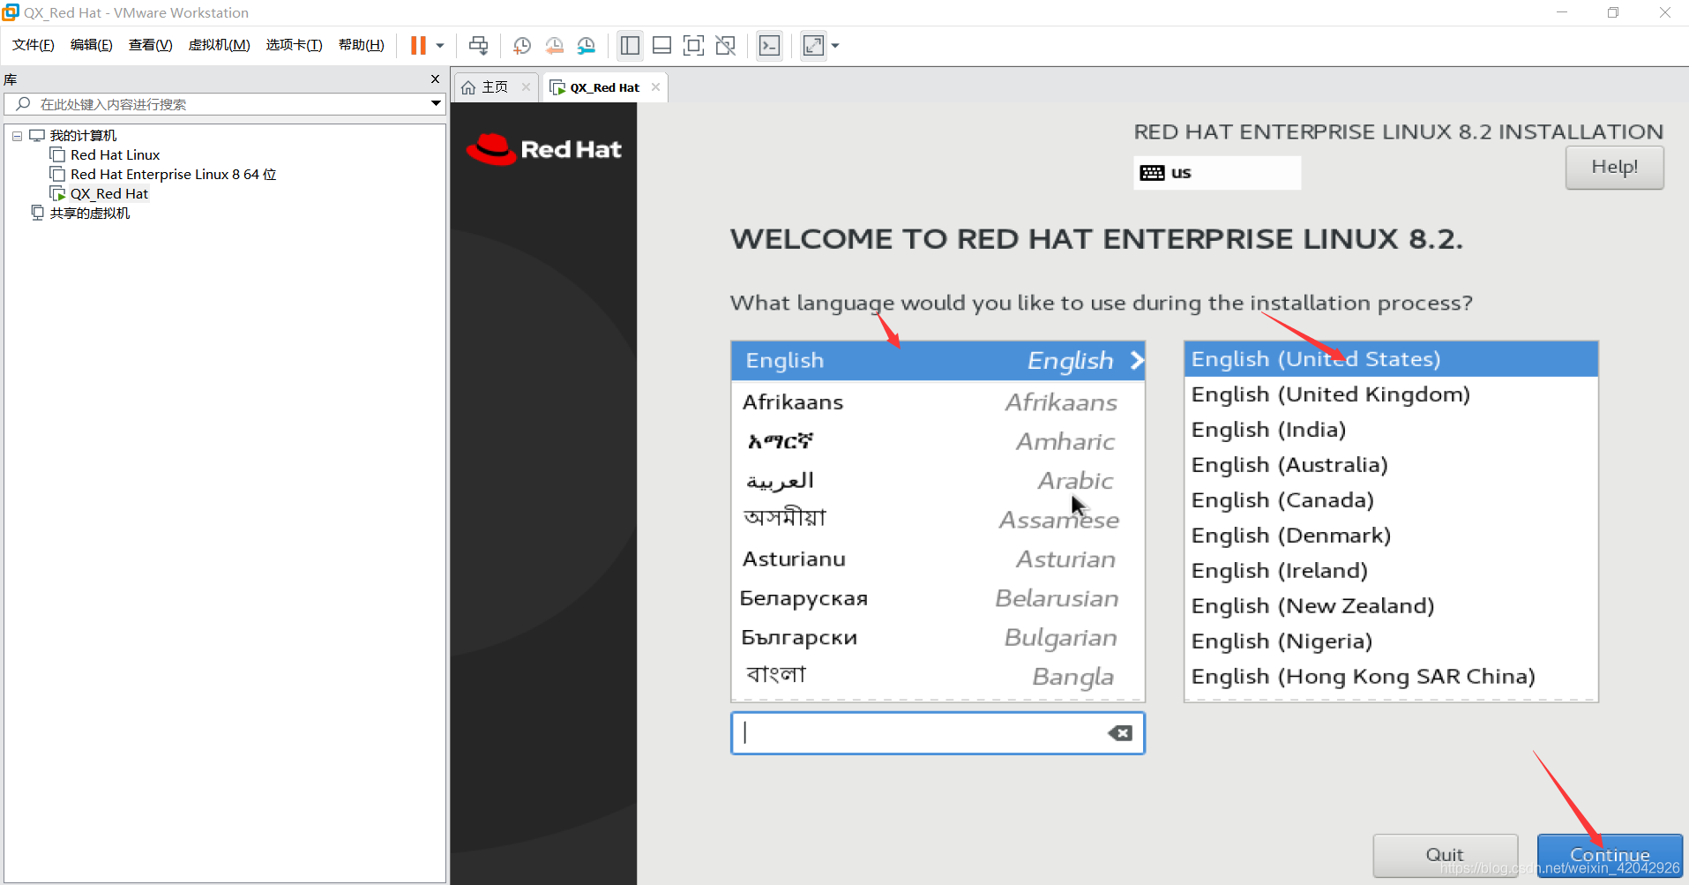1689x885 pixels.
Task: Open the 文件(F) menu
Action: 34,45
